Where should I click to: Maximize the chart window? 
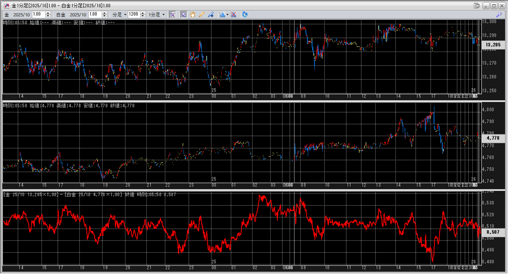pos(494,6)
